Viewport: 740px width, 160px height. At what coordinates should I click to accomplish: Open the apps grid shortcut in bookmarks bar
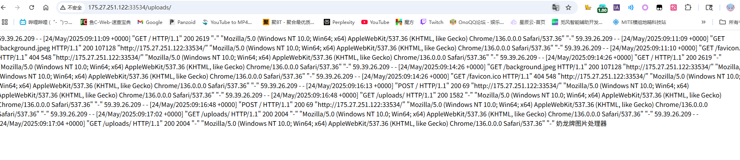pos(5,22)
